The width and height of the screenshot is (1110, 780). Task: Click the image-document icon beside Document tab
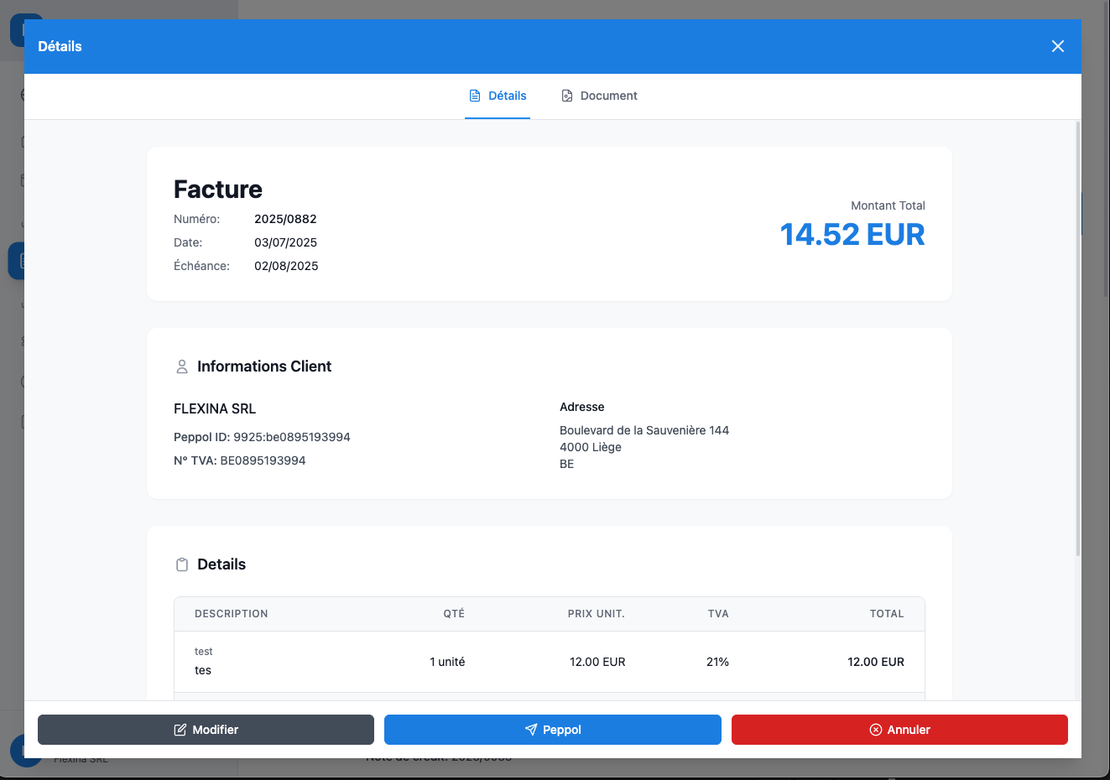point(567,95)
